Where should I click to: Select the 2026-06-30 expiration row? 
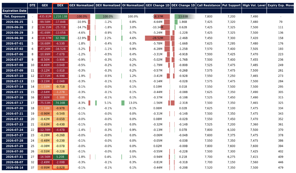pyautogui.click(x=14, y=38)
